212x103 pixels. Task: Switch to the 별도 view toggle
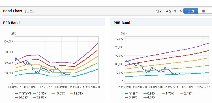click(205, 11)
